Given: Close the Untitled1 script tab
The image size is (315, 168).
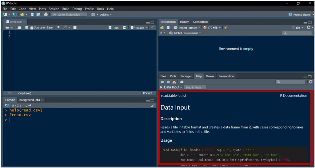Looking at the screenshot, I should tap(24, 22).
